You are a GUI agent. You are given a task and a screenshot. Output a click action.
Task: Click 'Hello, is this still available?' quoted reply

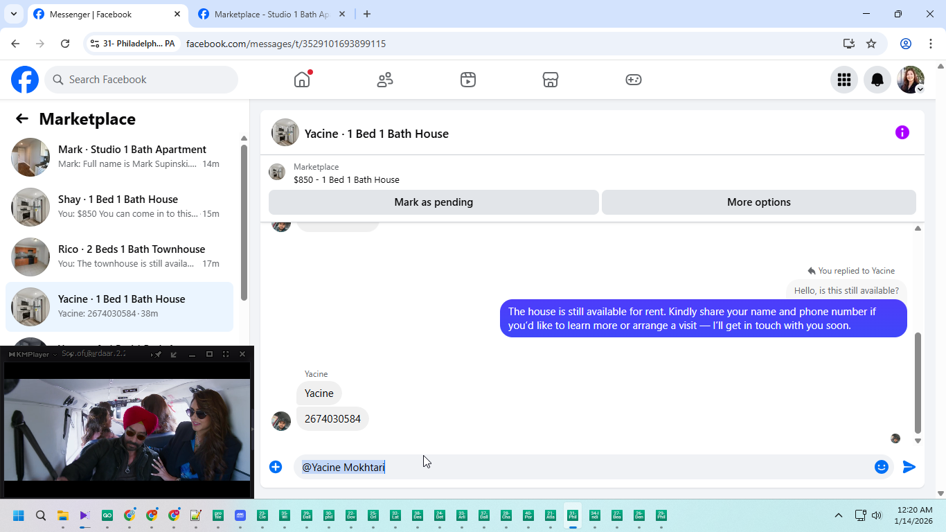click(846, 290)
